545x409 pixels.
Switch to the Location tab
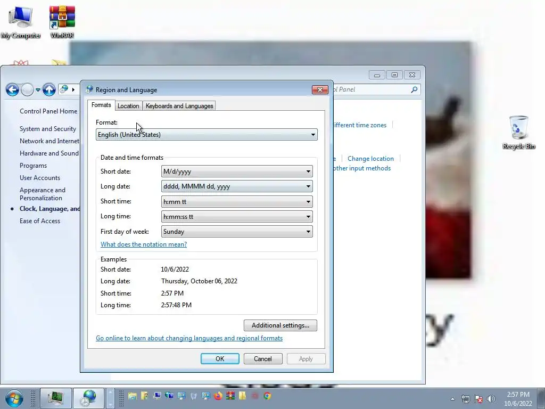tap(128, 106)
